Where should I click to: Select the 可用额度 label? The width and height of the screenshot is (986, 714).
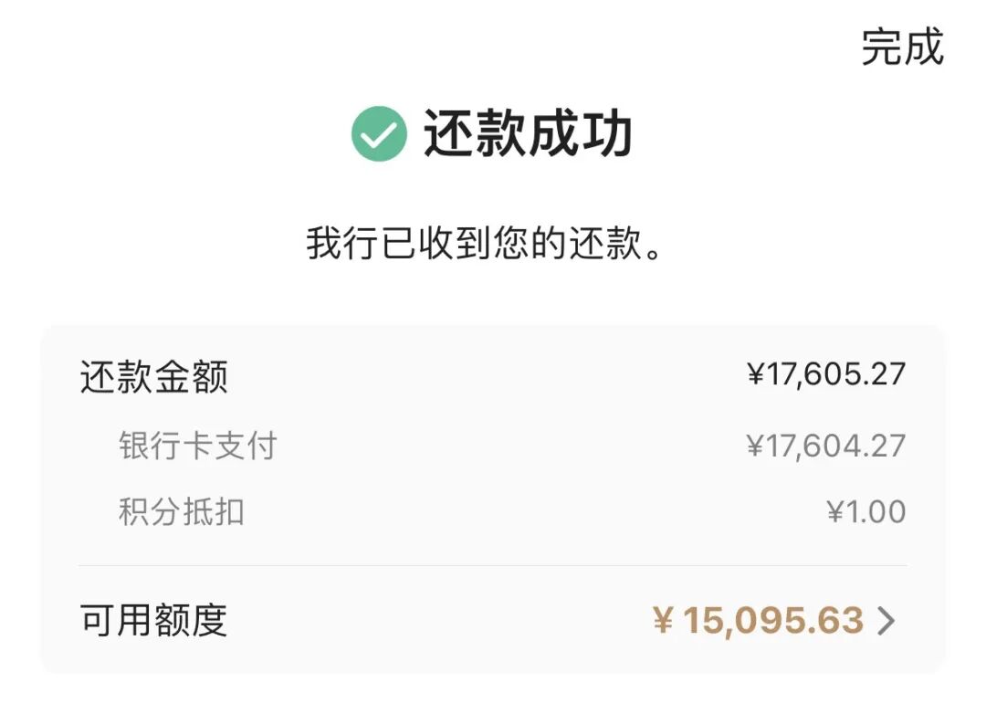(x=153, y=622)
